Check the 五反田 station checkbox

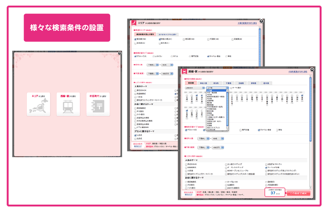[192, 95]
